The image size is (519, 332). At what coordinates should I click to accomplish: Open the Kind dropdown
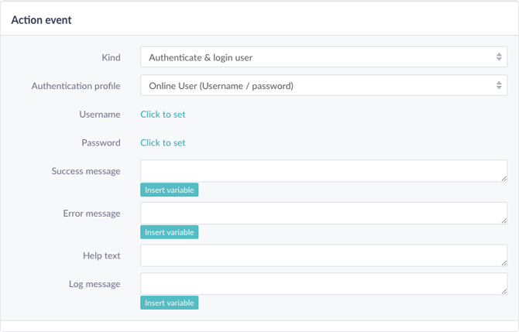(x=324, y=57)
